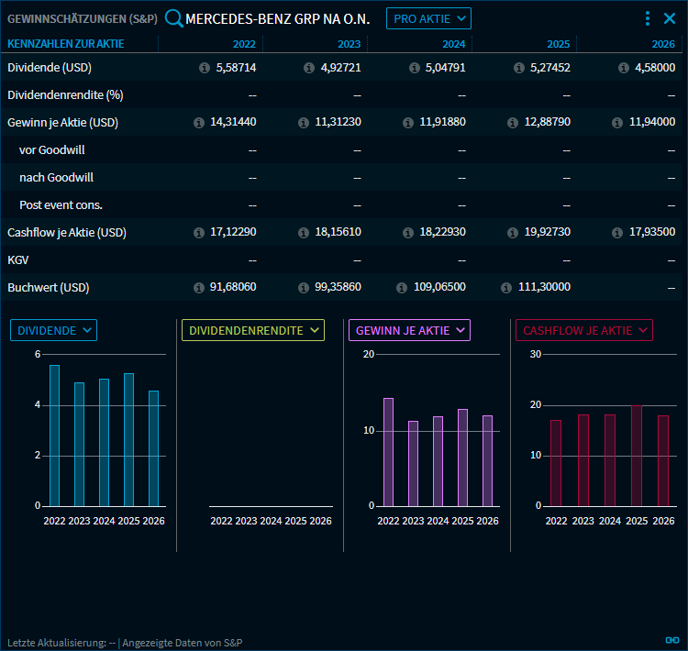Open the PRO AKTIE dropdown

[x=427, y=18]
